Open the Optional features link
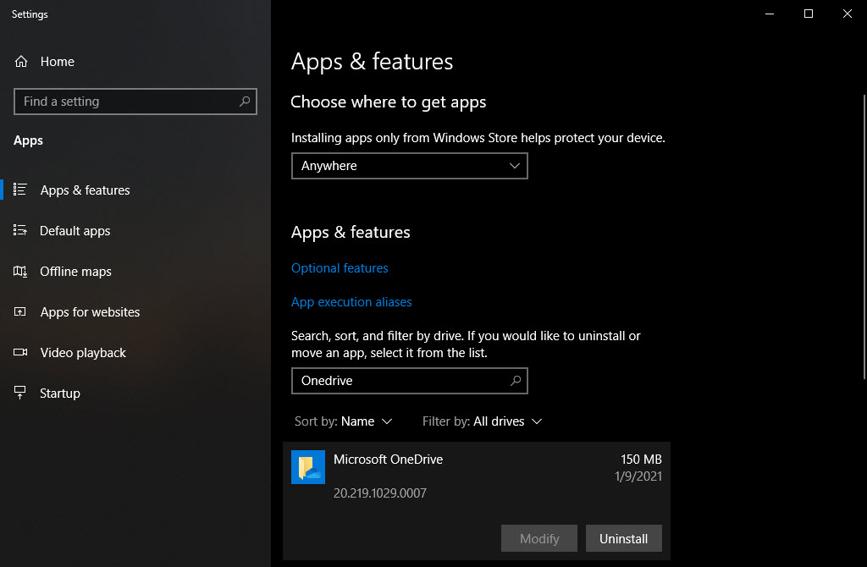 (x=340, y=268)
